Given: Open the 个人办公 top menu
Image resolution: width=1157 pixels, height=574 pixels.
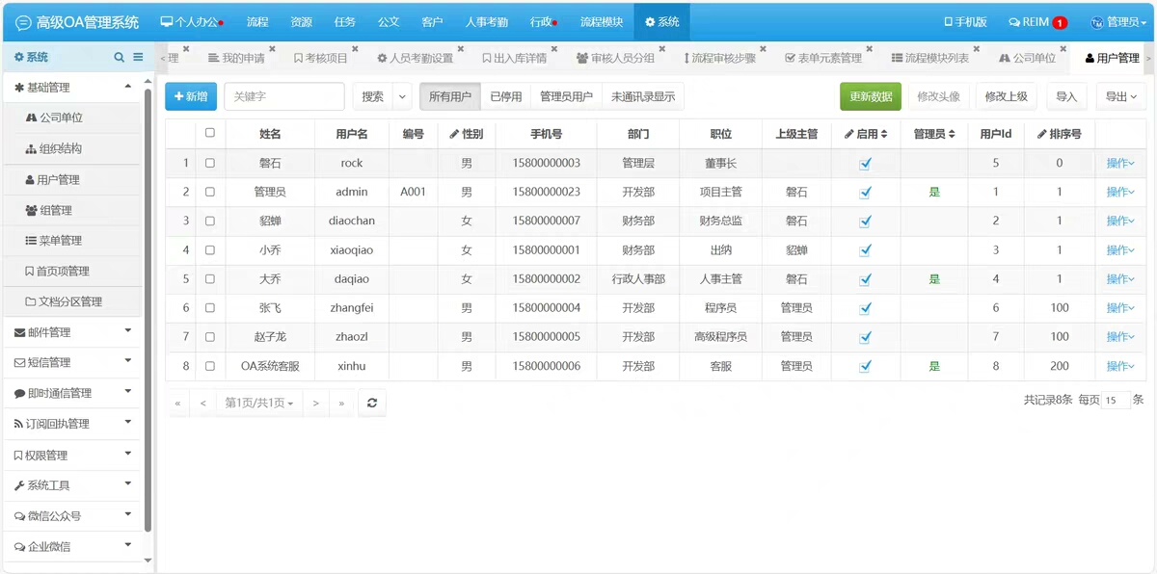Looking at the screenshot, I should pyautogui.click(x=192, y=22).
